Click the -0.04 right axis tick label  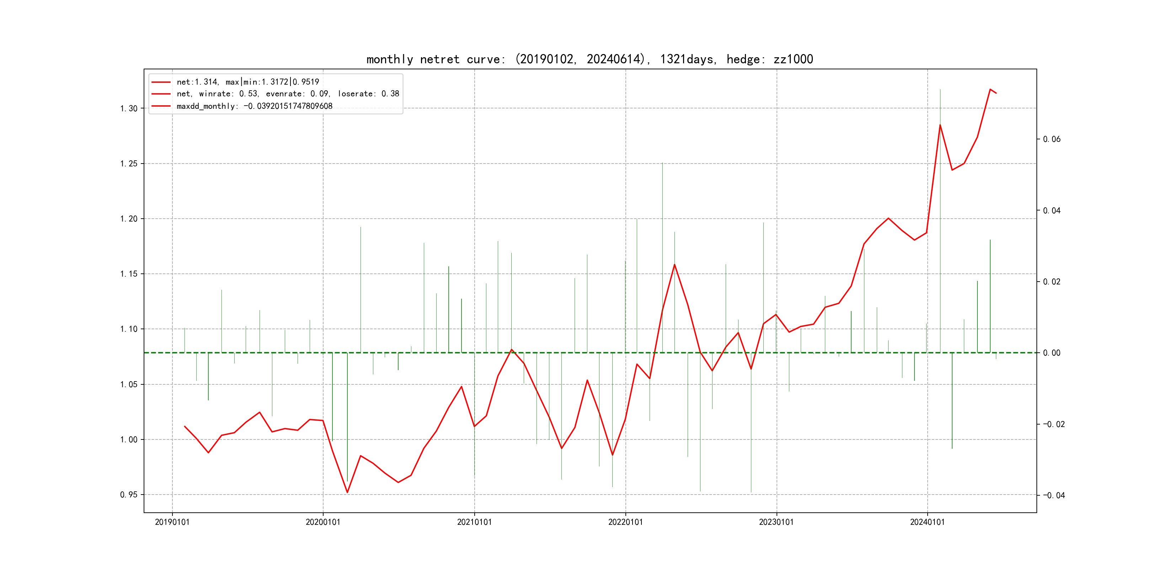1054,495
